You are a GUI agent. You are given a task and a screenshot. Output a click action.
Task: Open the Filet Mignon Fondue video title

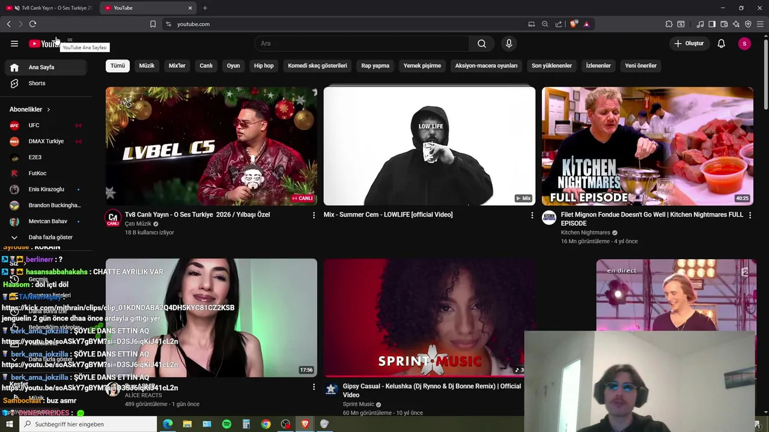[652, 218]
